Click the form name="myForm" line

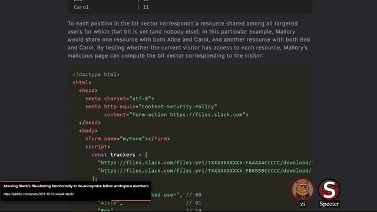tap(127, 139)
